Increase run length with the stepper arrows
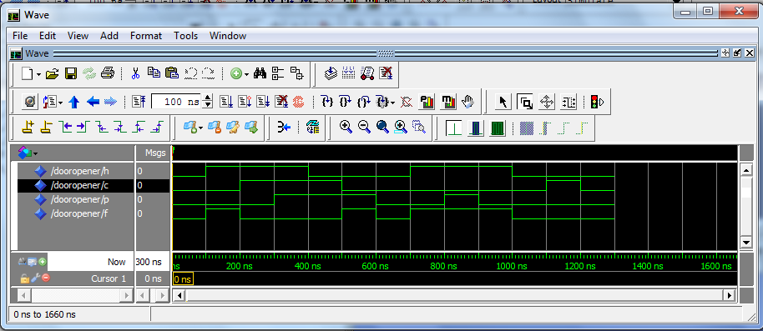This screenshot has width=763, height=331. coord(208,98)
